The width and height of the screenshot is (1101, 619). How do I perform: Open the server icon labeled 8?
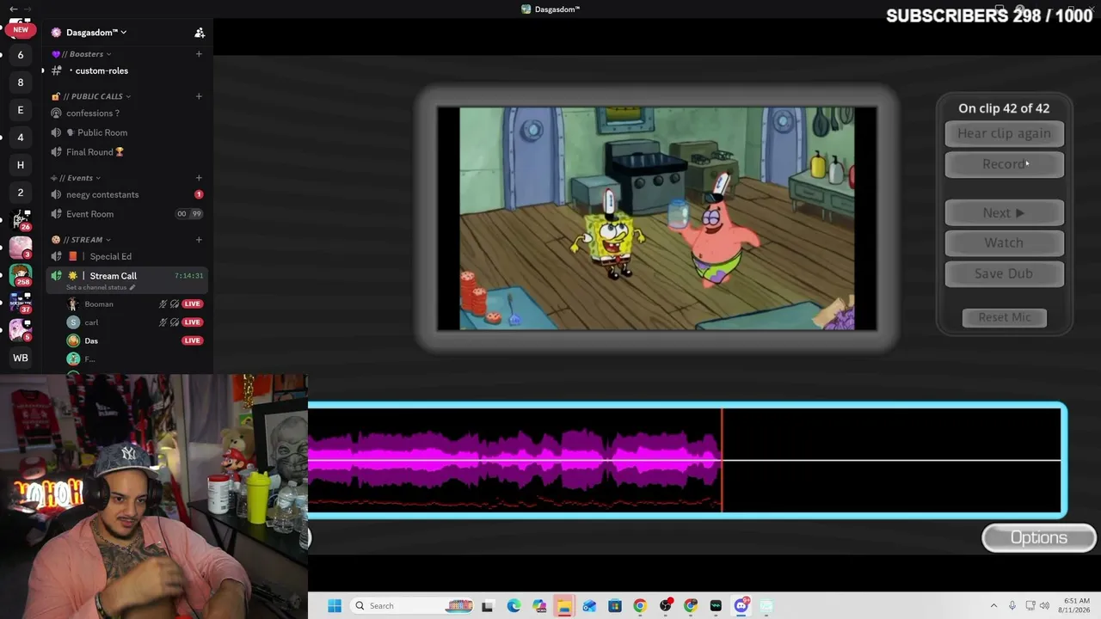[21, 83]
